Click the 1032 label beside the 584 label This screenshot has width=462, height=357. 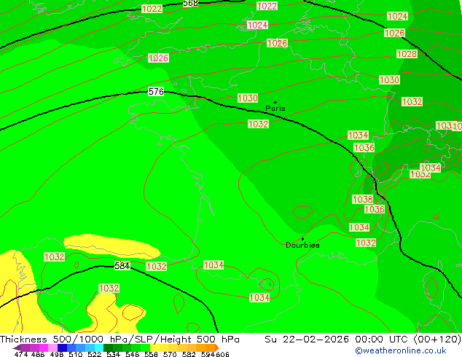click(157, 267)
